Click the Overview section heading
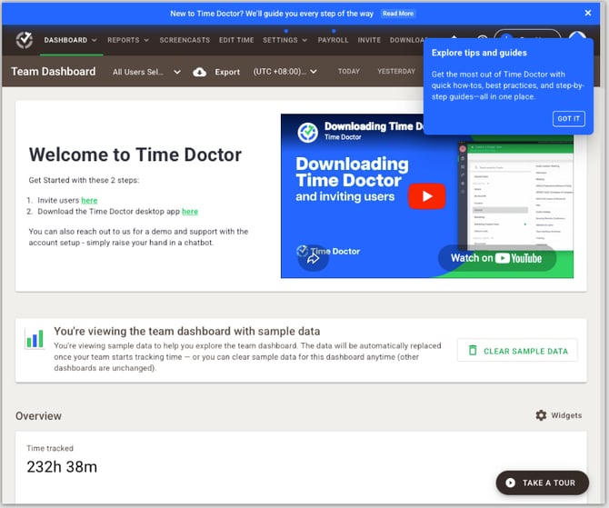 tap(38, 416)
